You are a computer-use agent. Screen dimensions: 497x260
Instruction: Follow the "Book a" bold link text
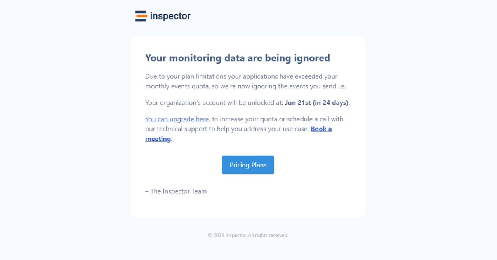pos(321,129)
